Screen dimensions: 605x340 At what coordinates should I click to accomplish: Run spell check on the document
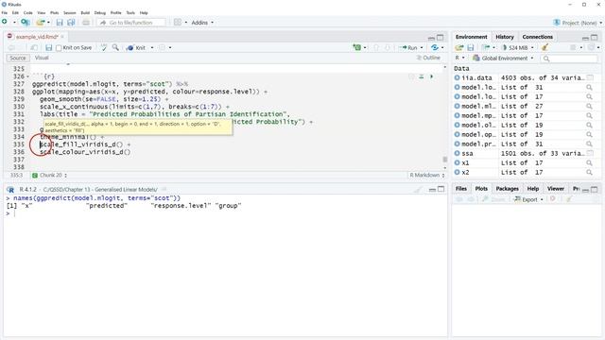104,47
